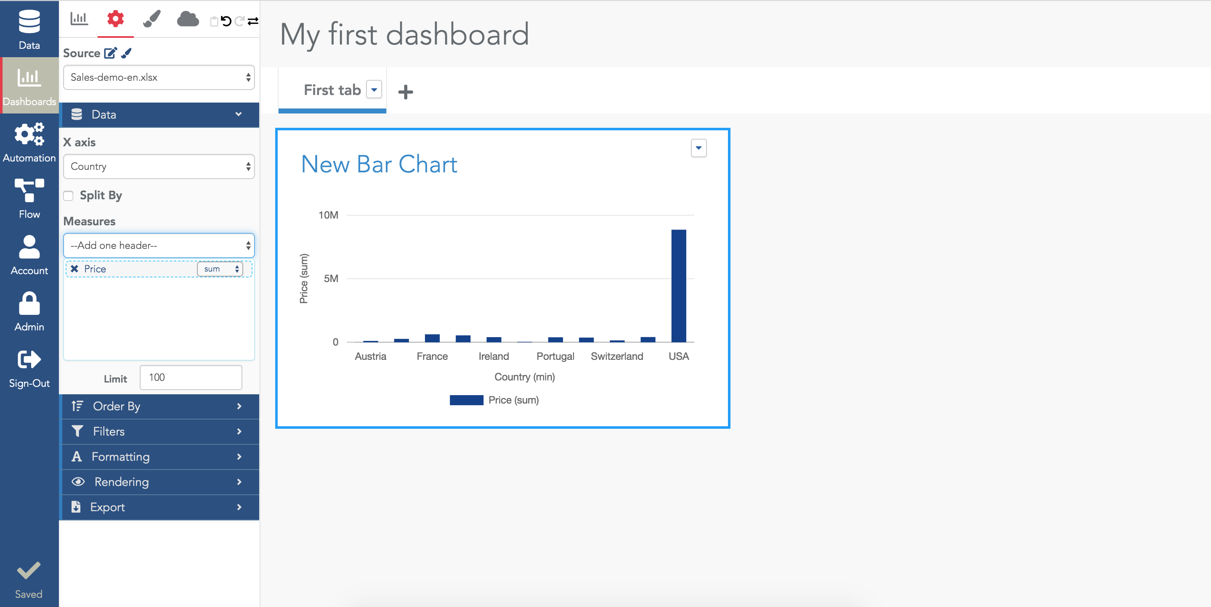Screen dimensions: 1211x607
Task: Click the Limit input field value
Action: tap(191, 377)
